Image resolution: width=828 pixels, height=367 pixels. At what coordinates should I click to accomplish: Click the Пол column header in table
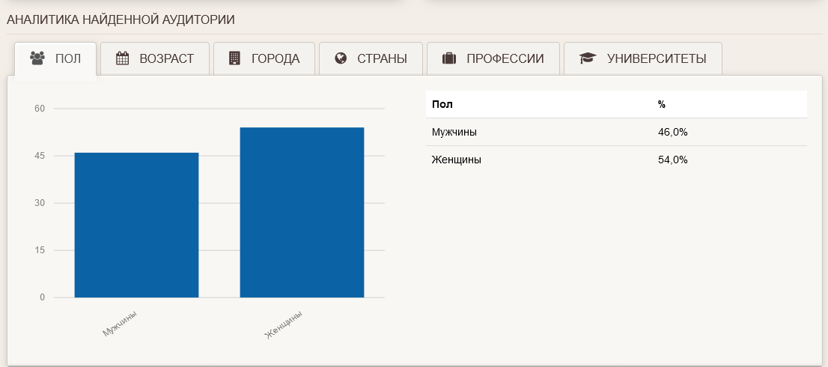point(442,104)
